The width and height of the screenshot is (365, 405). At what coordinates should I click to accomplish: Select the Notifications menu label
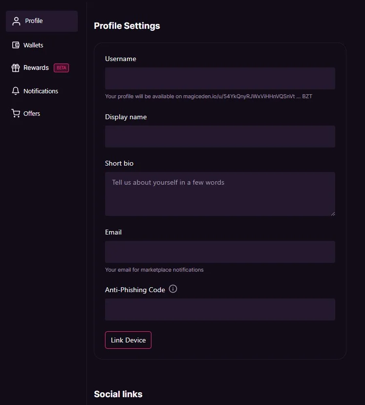tap(41, 91)
